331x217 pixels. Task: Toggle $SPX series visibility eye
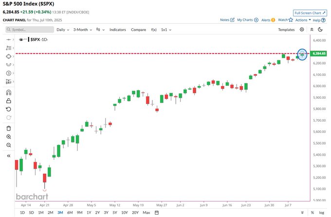coord(21,39)
